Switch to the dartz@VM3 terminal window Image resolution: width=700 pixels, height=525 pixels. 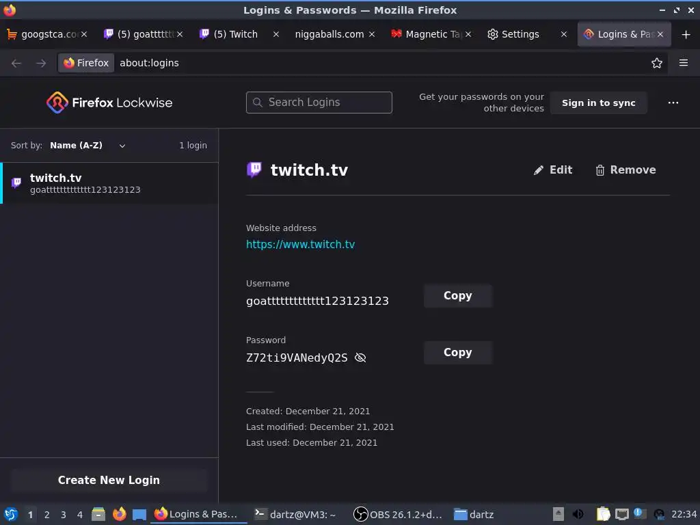pos(295,514)
